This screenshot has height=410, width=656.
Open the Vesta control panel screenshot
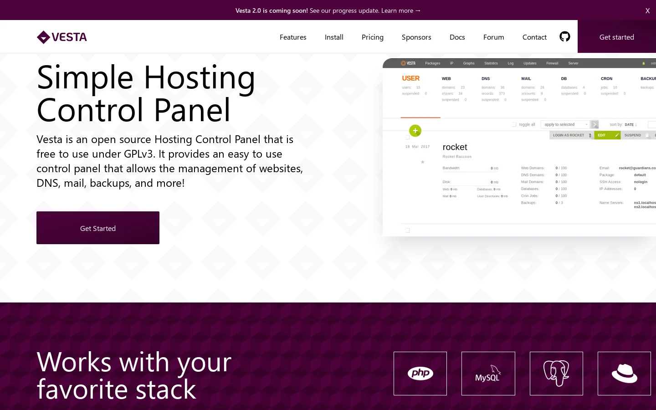pyautogui.click(x=519, y=147)
